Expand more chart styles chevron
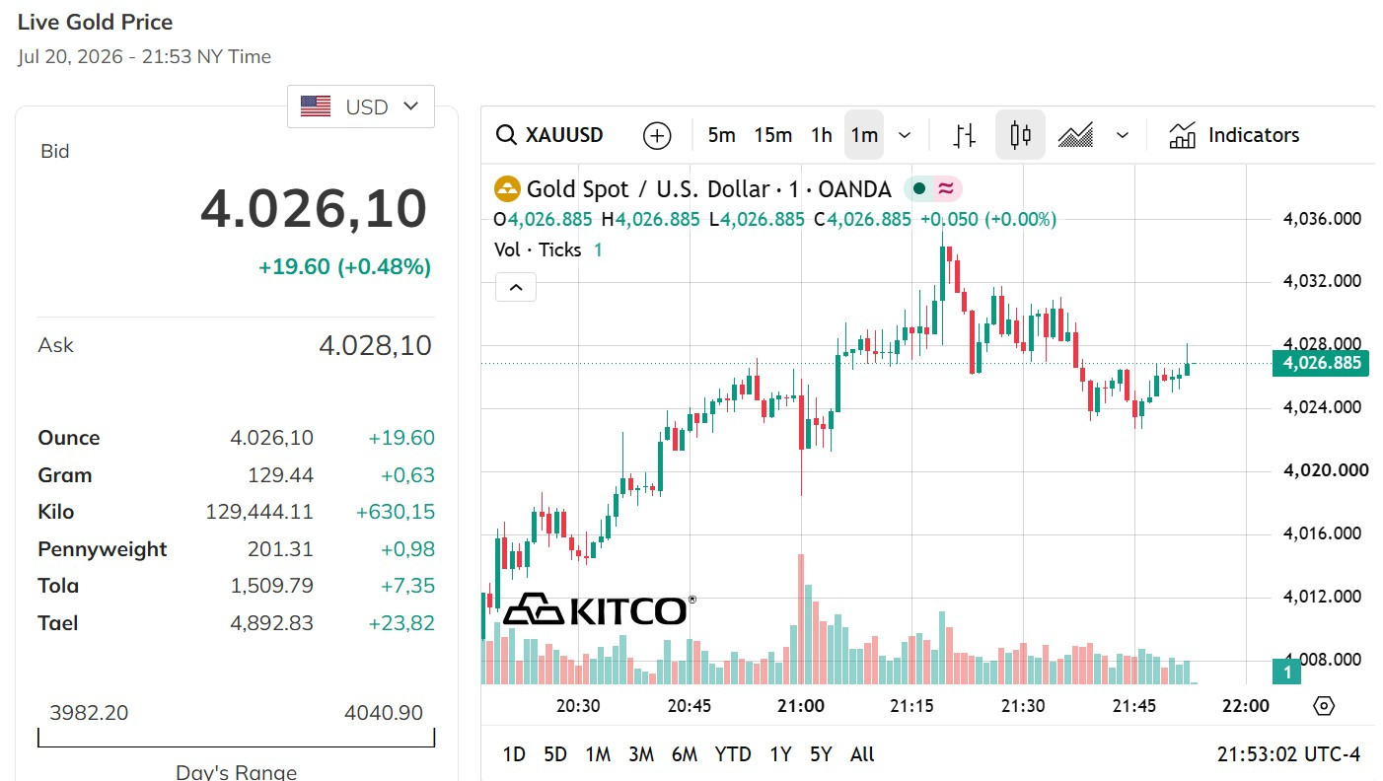This screenshot has width=1383, height=781. [x=1122, y=135]
